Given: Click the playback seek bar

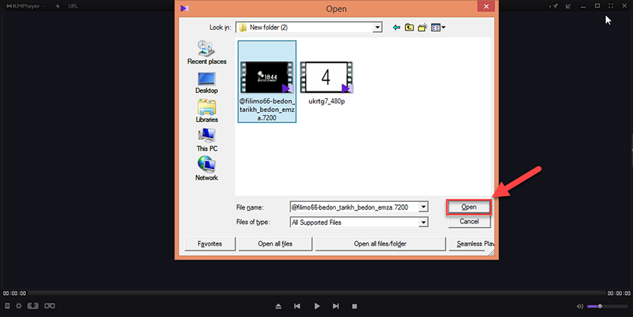Looking at the screenshot, I should (x=317, y=293).
